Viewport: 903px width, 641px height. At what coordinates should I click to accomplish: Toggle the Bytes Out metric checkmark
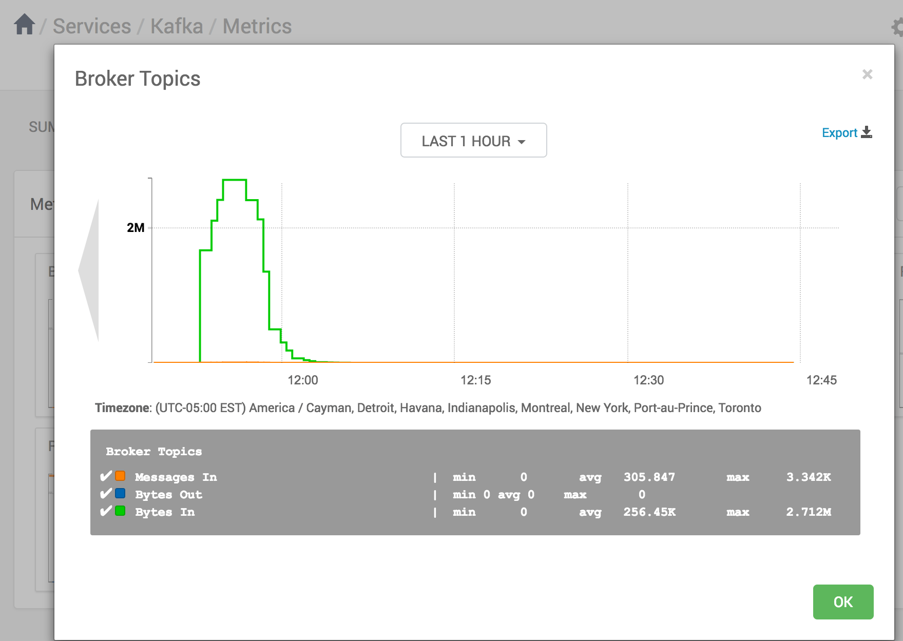click(105, 493)
